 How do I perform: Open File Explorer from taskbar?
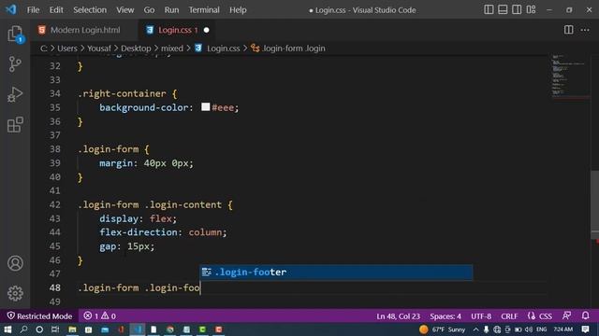(72, 329)
